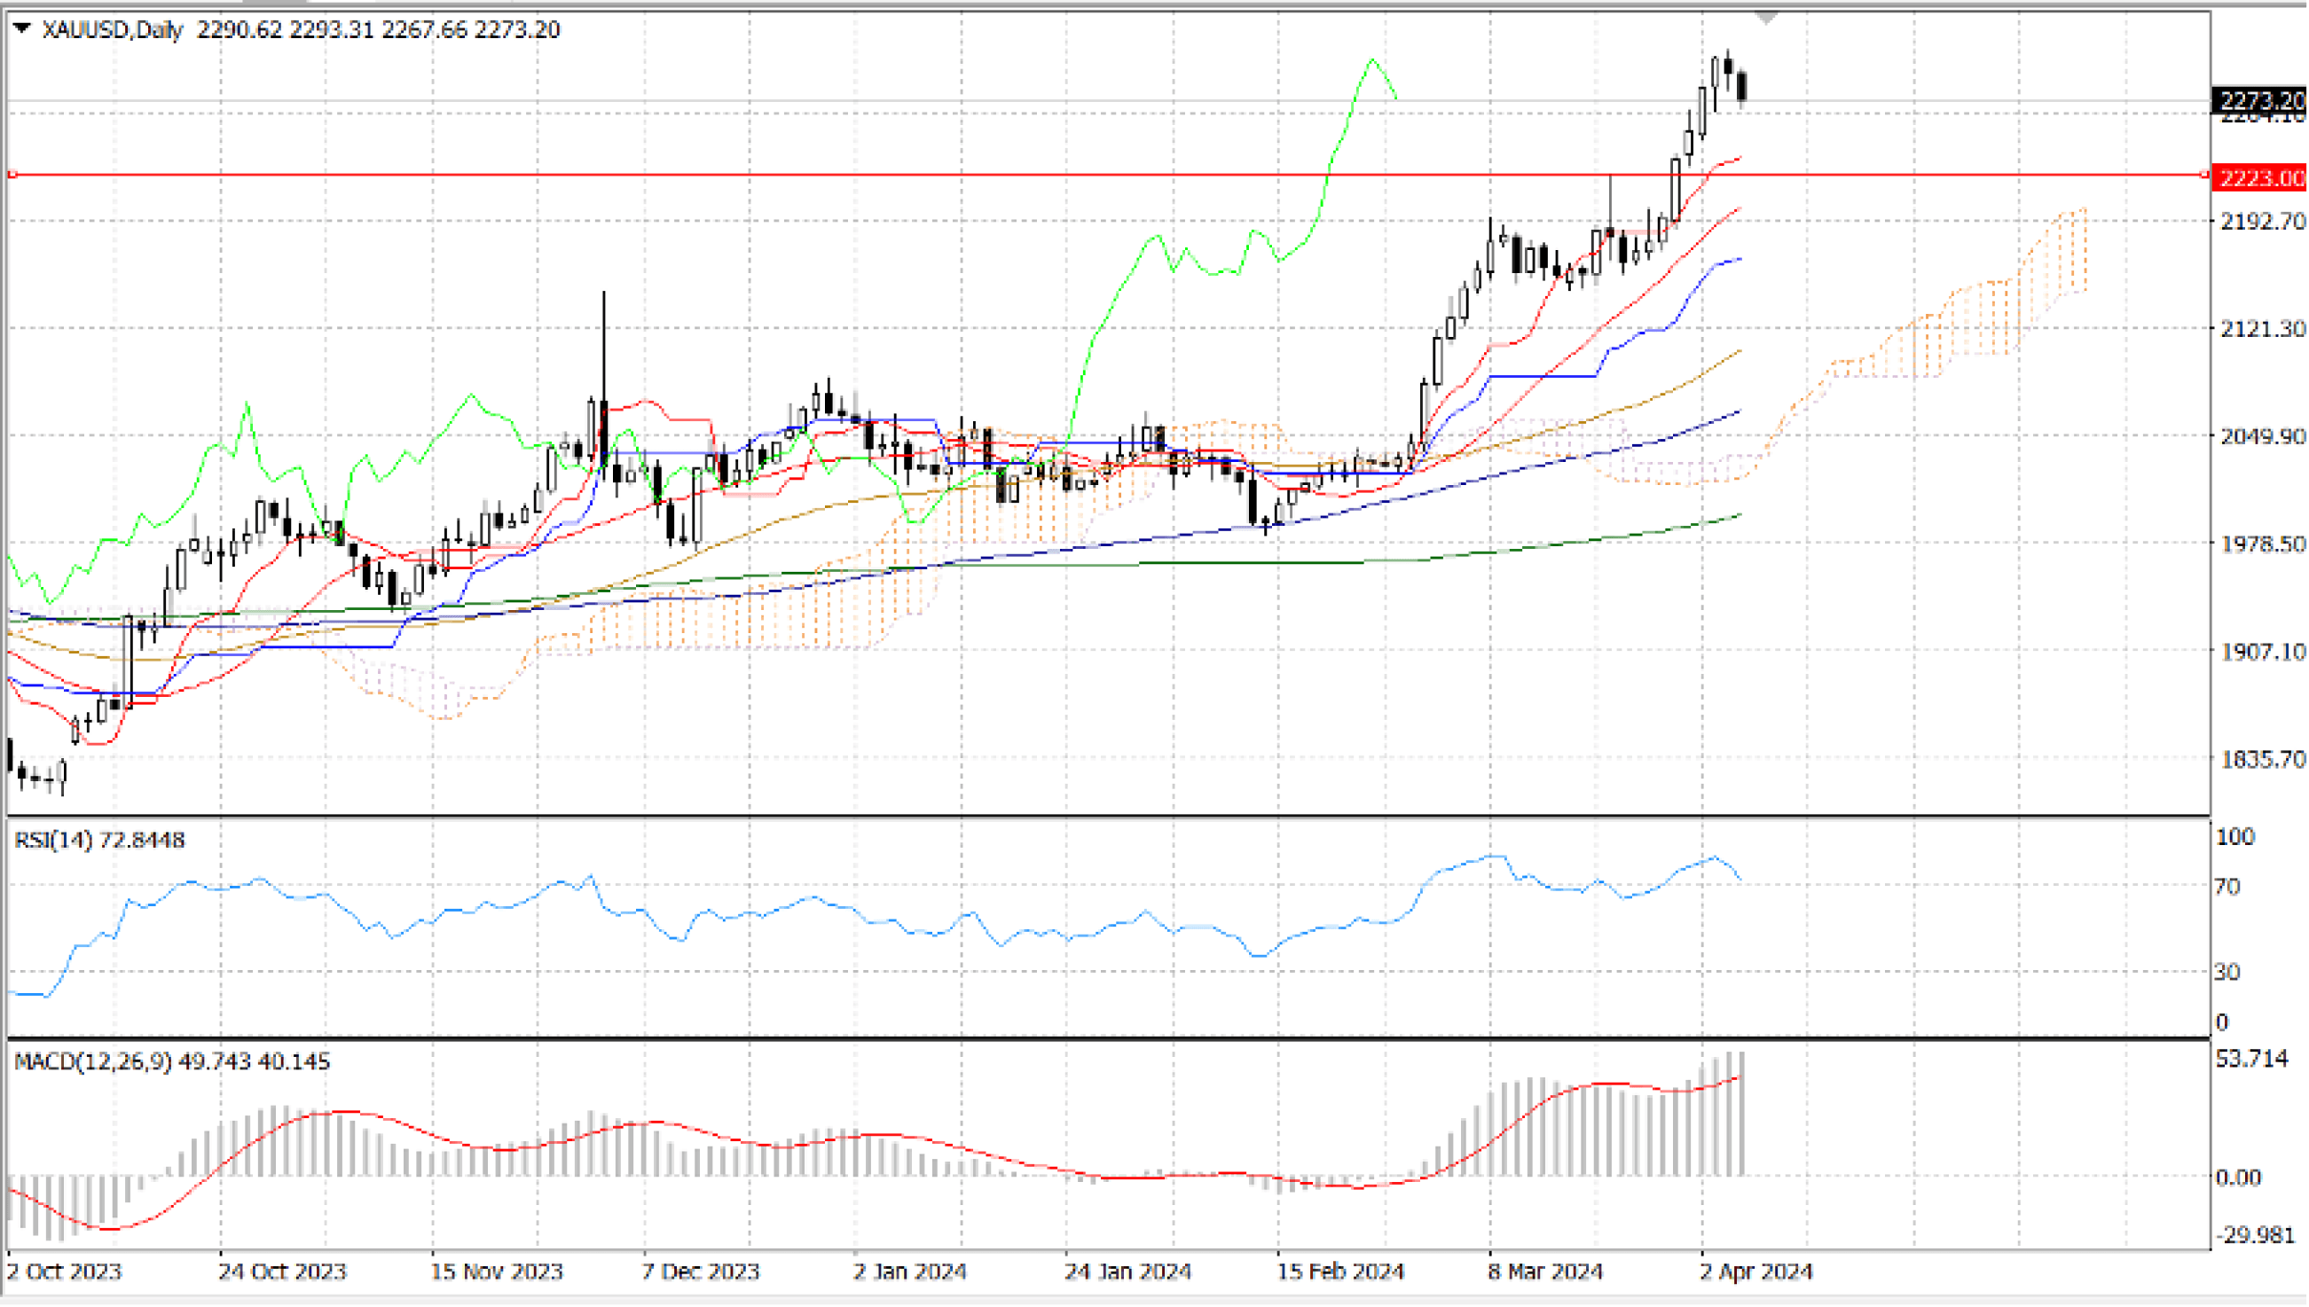Click the 2 Apr 2024 date label
The image size is (2309, 1307).
point(1757,1272)
